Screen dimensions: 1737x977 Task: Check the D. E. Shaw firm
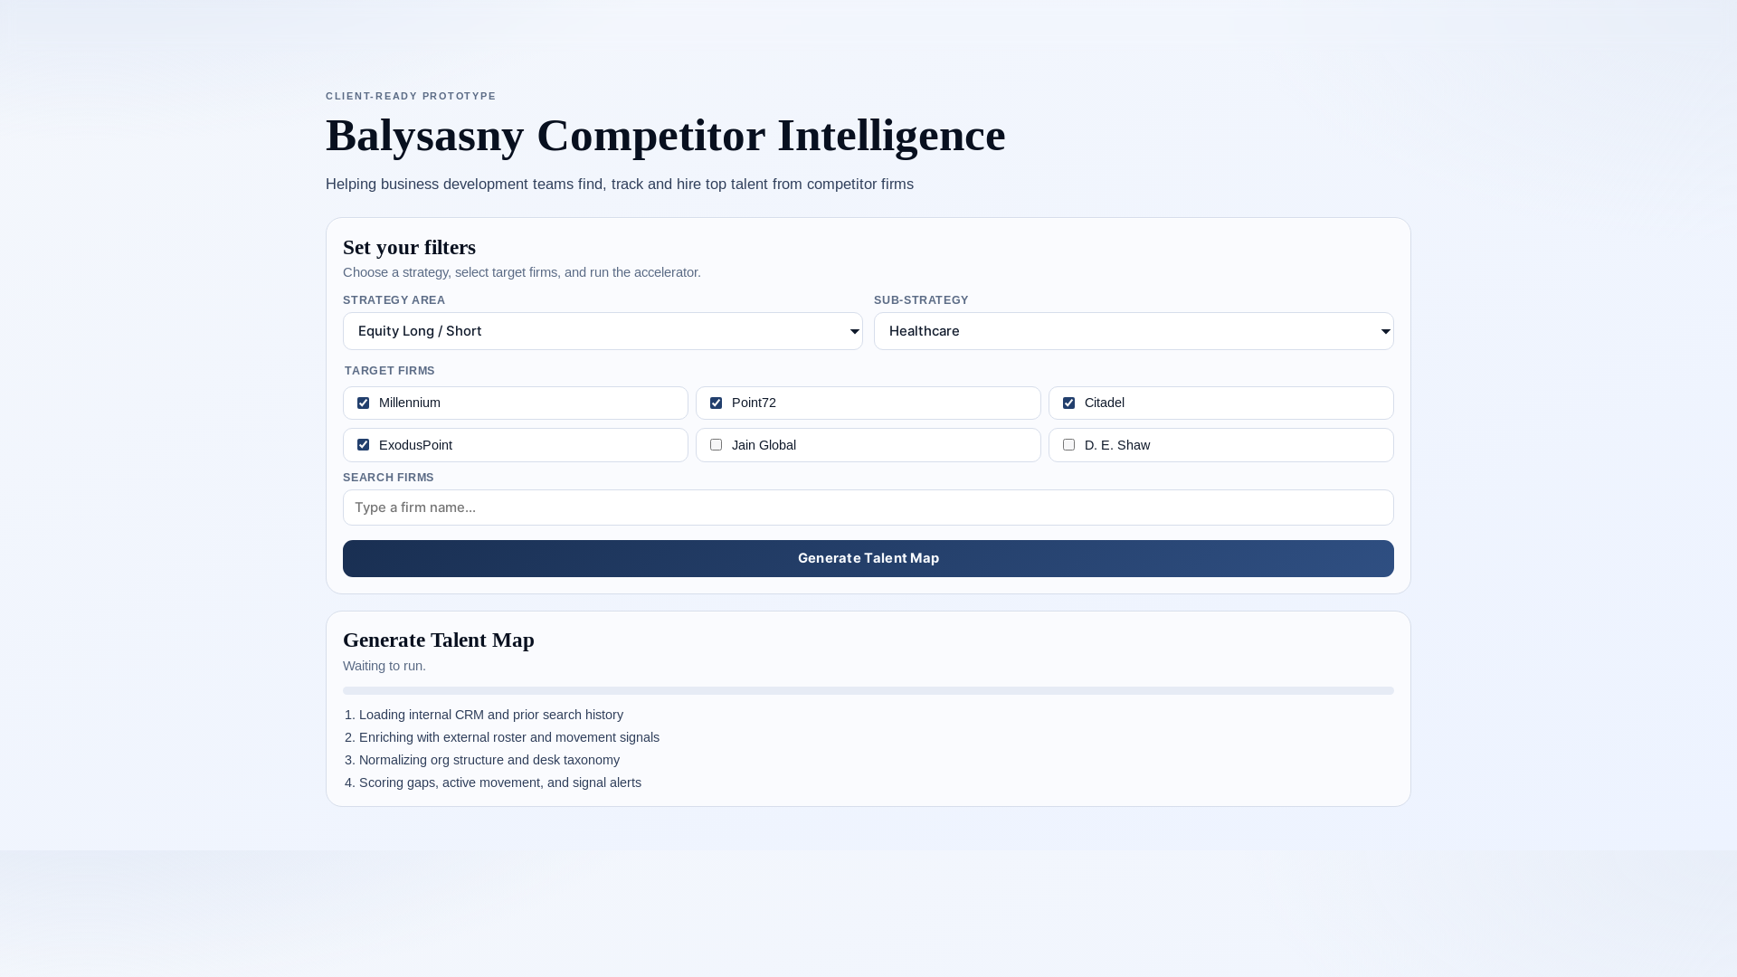(1068, 445)
